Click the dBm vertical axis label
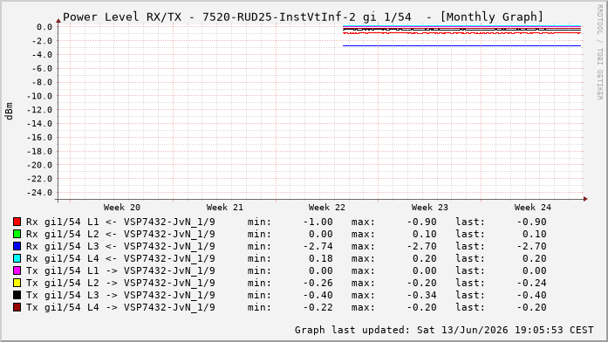This screenshot has width=608, height=342. pyautogui.click(x=9, y=112)
